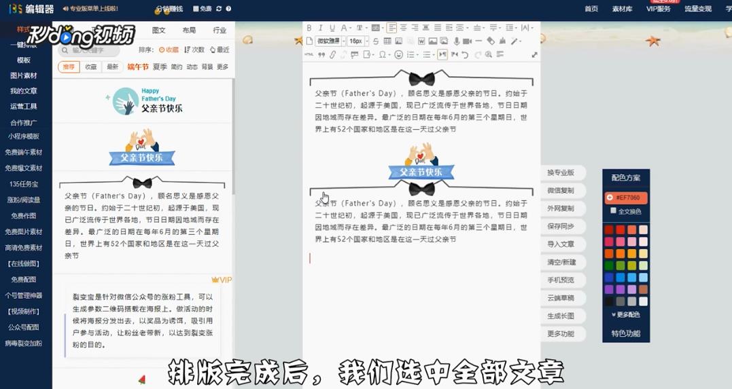Image resolution: width=732 pixels, height=389 pixels.
Task: Click the format brush icon
Action: pos(502,41)
